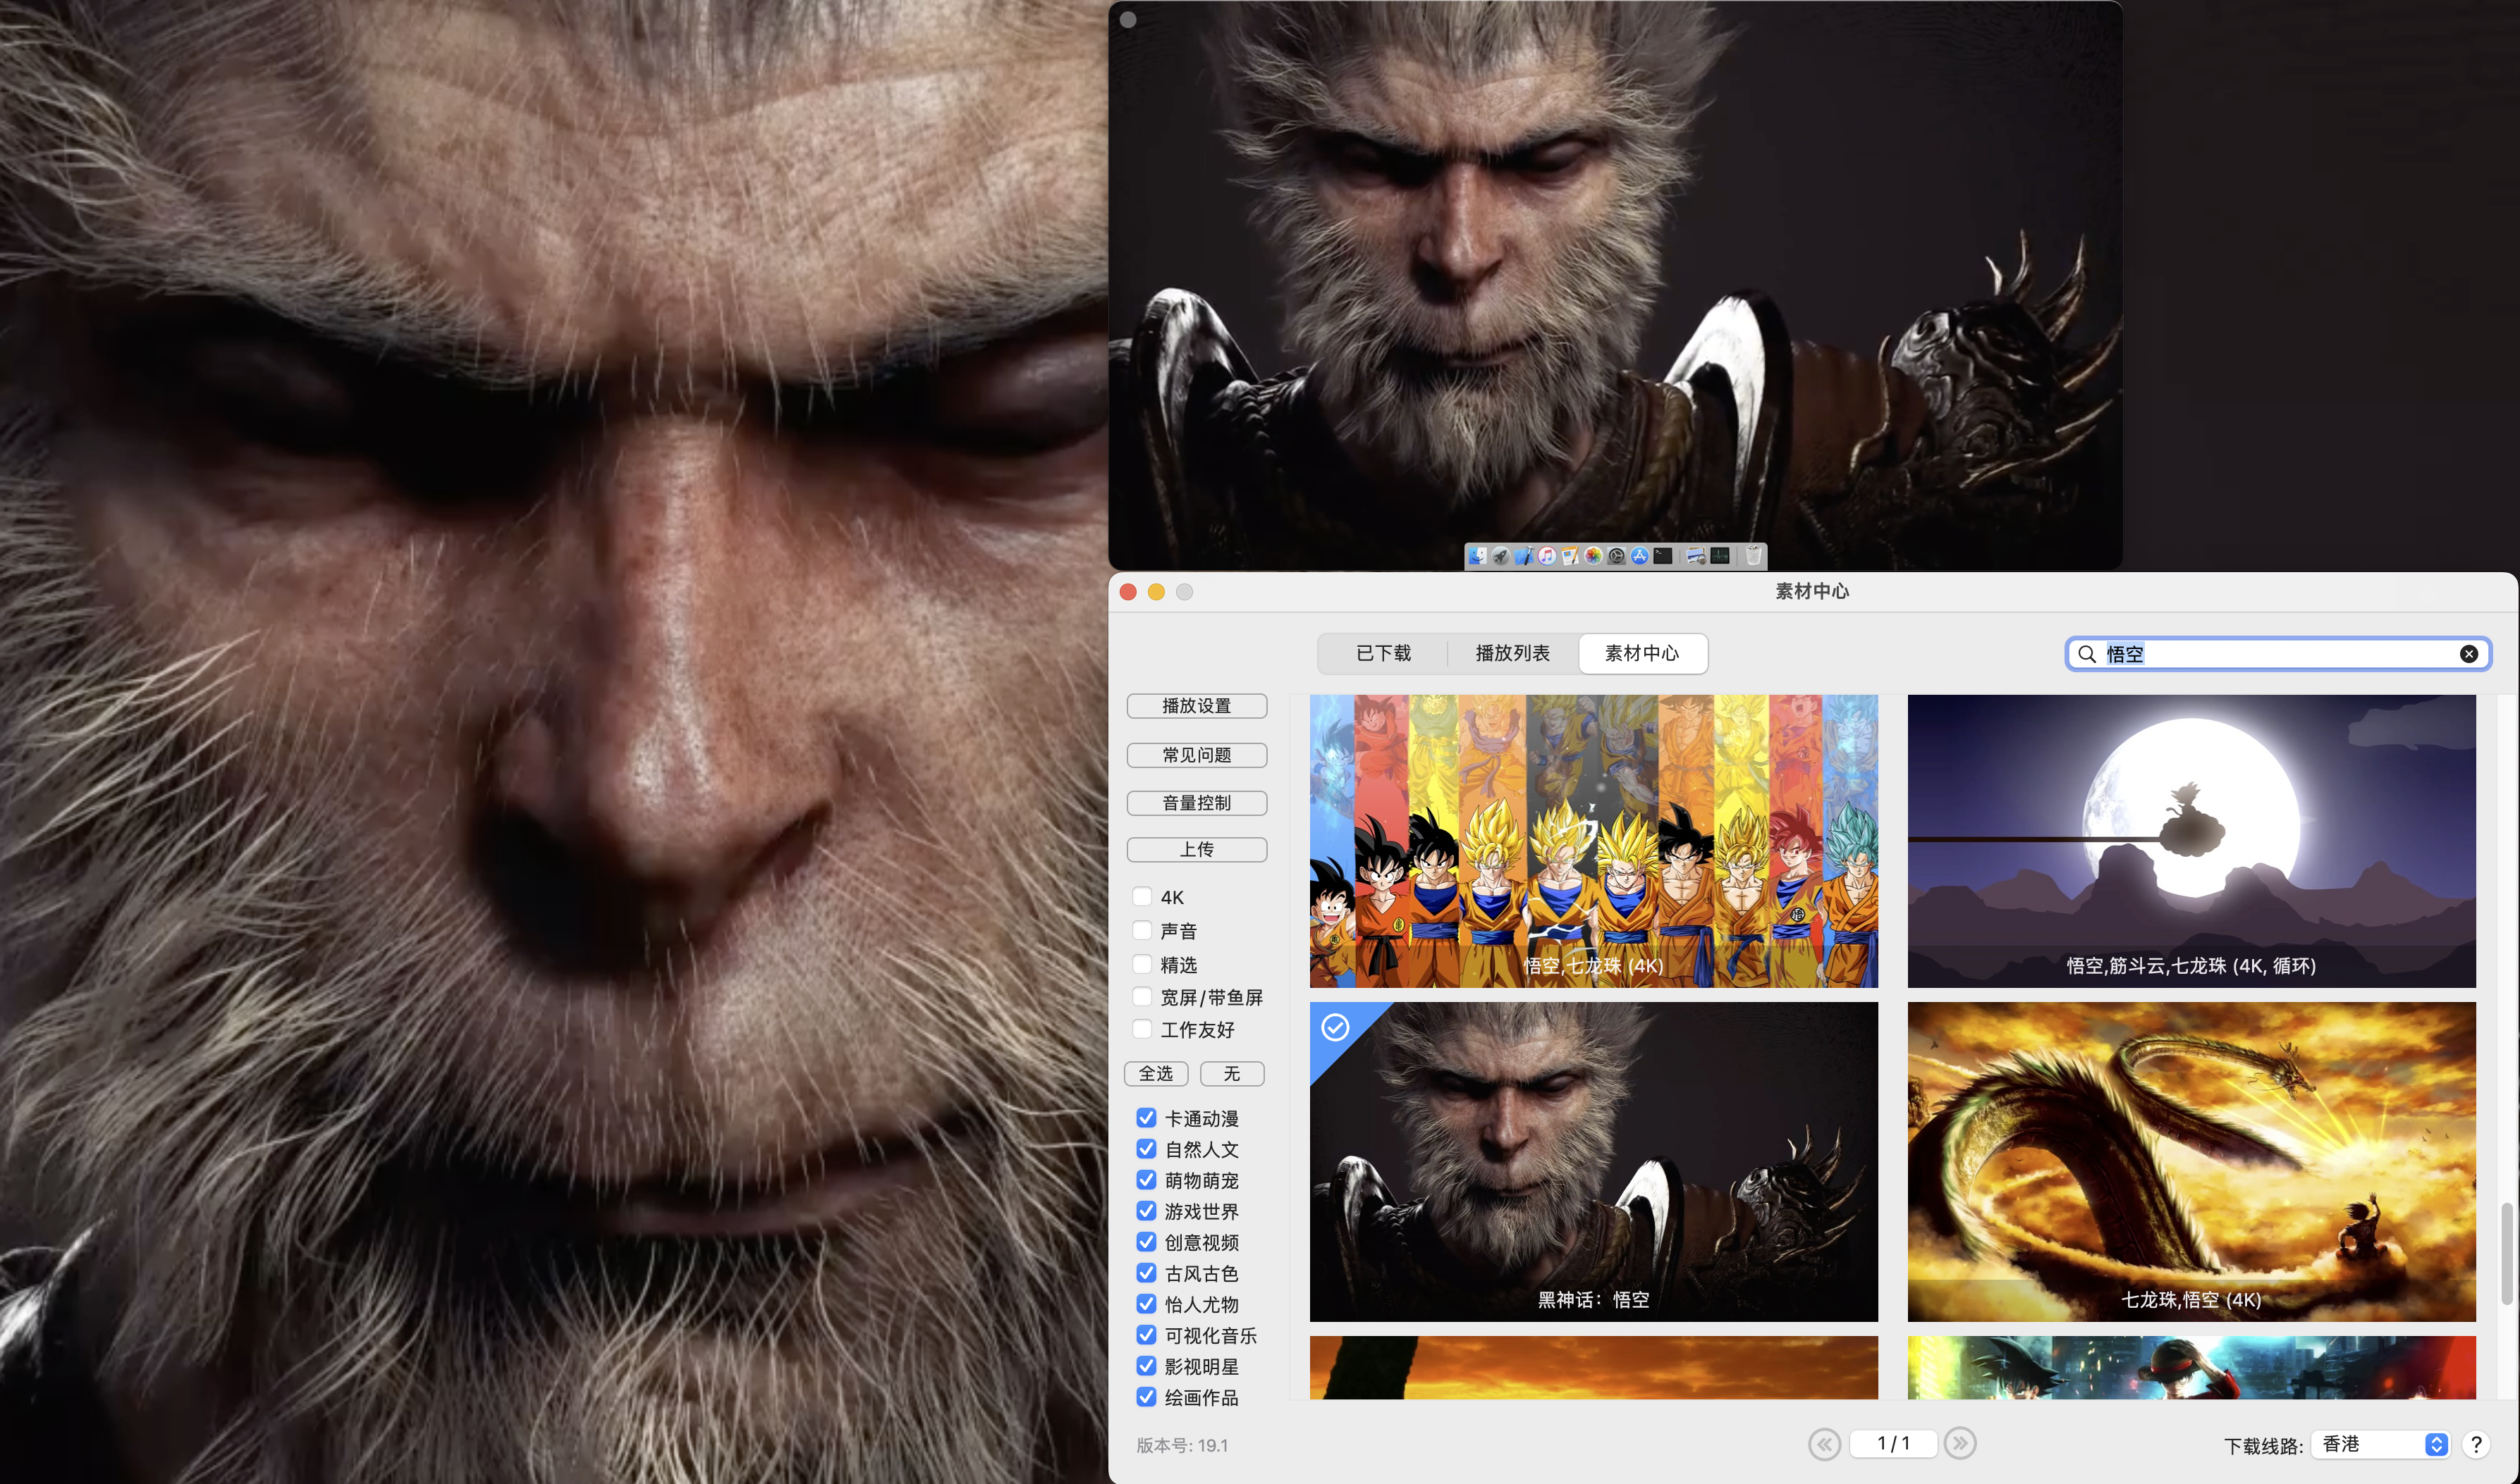This screenshot has width=2520, height=1484.
Task: Go to the previous results page
Action: (1825, 1444)
